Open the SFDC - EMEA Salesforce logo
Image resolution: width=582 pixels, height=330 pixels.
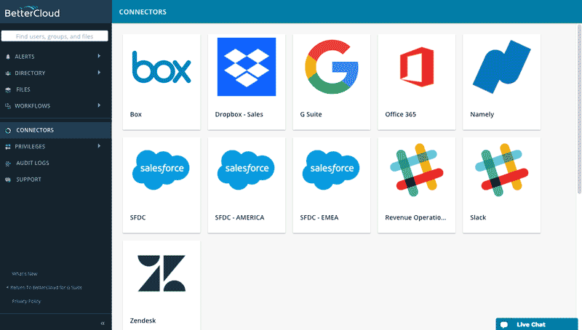[x=331, y=169]
